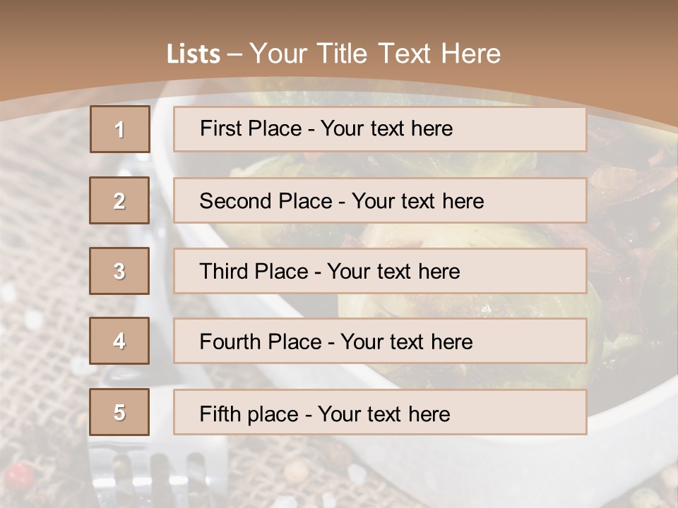The image size is (678, 508).
Task: Click the bold word Lists in title
Action: (x=193, y=54)
